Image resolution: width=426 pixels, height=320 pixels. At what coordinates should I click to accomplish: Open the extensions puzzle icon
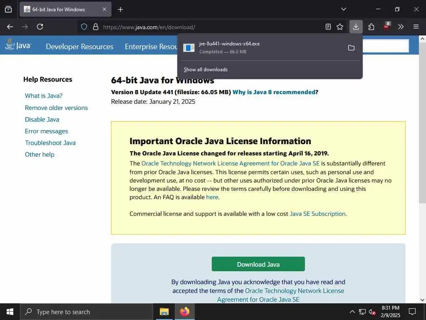pyautogui.click(x=371, y=27)
